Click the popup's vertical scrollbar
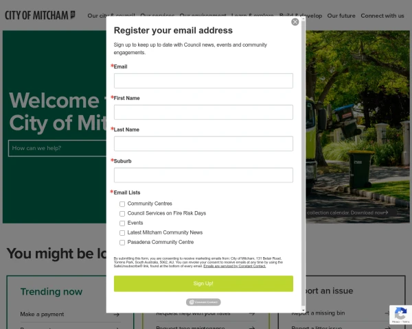The image size is (412, 329). coord(304,162)
